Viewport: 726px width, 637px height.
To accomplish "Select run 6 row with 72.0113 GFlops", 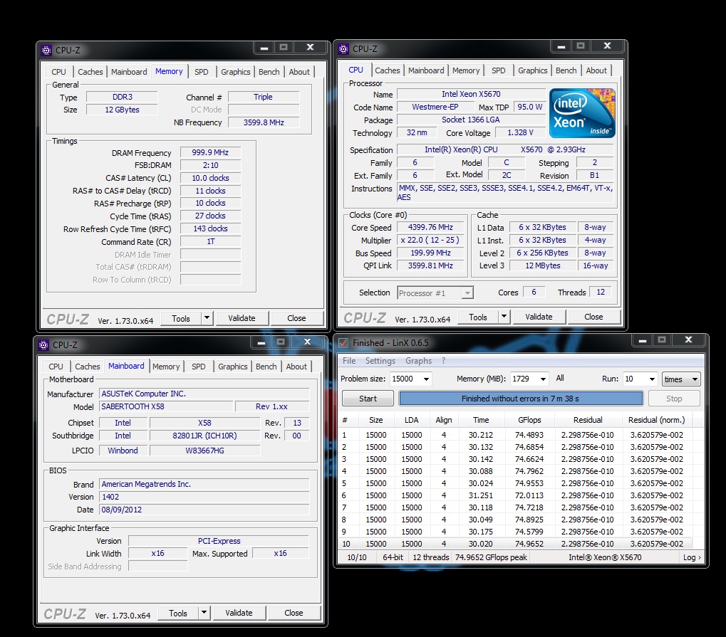I will [514, 495].
